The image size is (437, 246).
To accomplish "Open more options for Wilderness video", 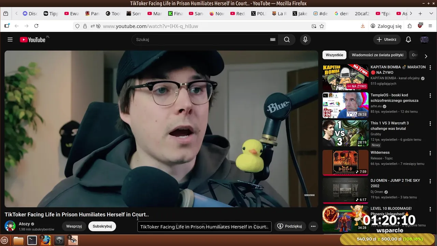I will [430, 153].
